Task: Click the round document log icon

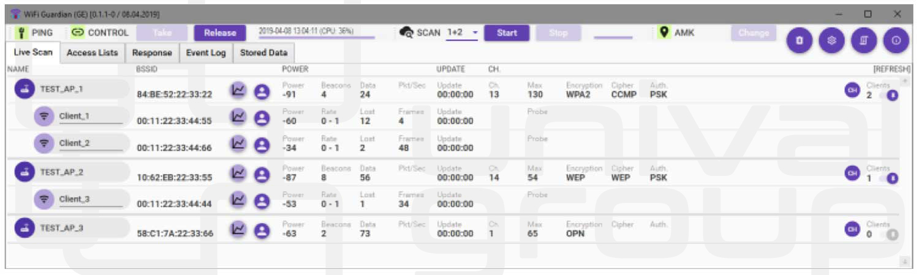Action: tap(864, 40)
